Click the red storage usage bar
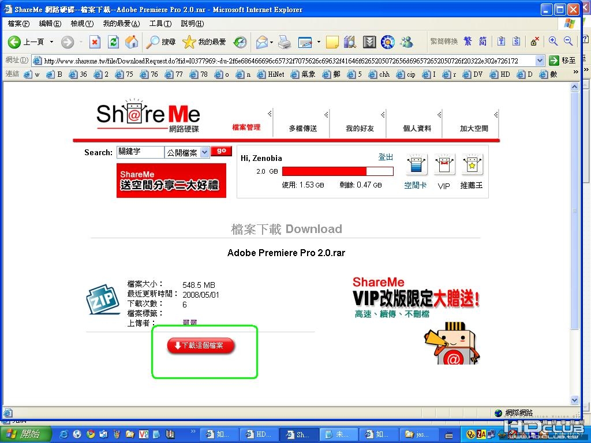591x443 pixels. pos(338,171)
